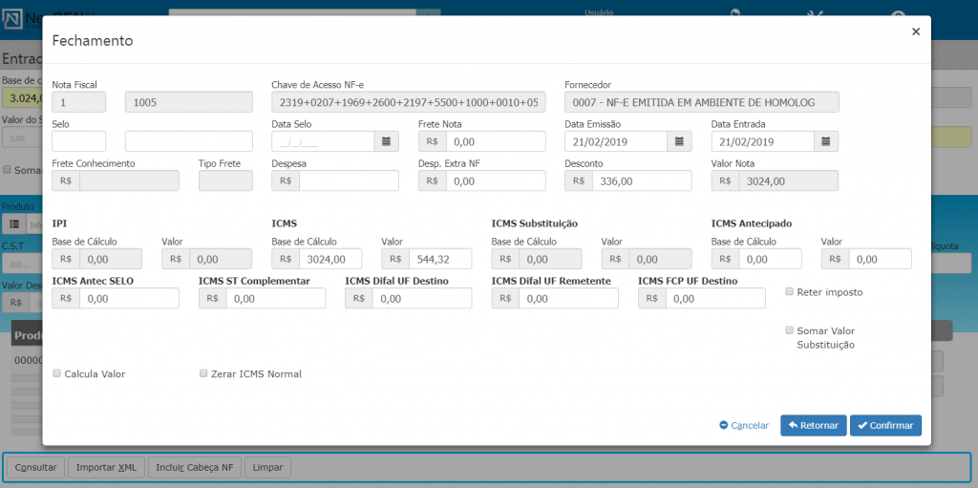
Task: Select the ICMS Valor input field
Action: tap(437, 259)
